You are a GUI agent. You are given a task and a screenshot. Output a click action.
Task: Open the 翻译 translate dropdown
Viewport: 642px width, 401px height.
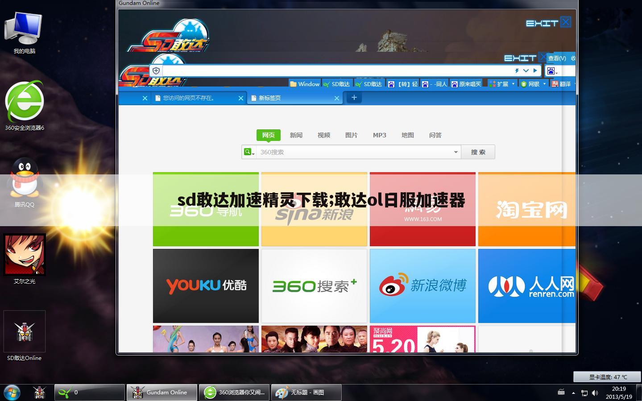tap(564, 84)
